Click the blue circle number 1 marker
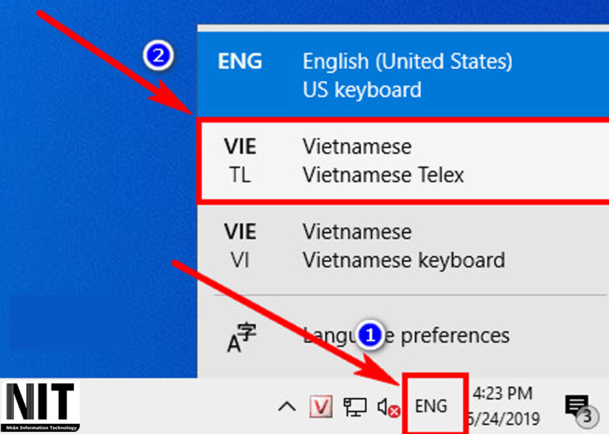Image resolution: width=609 pixels, height=434 pixels. point(372,334)
